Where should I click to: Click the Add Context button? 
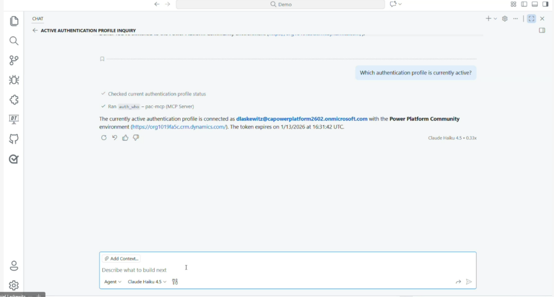[x=121, y=259]
